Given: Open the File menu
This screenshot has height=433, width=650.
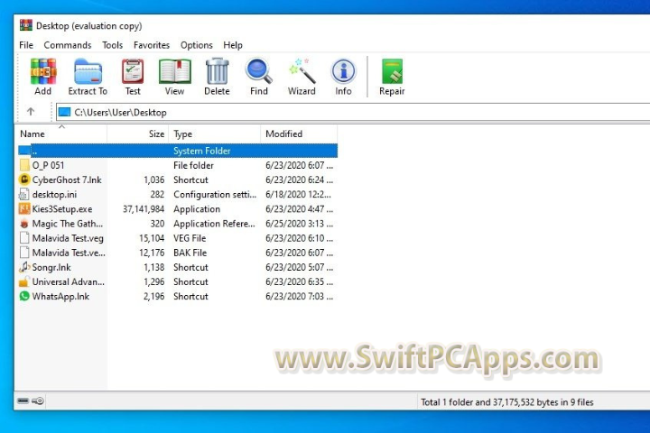Looking at the screenshot, I should click(x=26, y=45).
